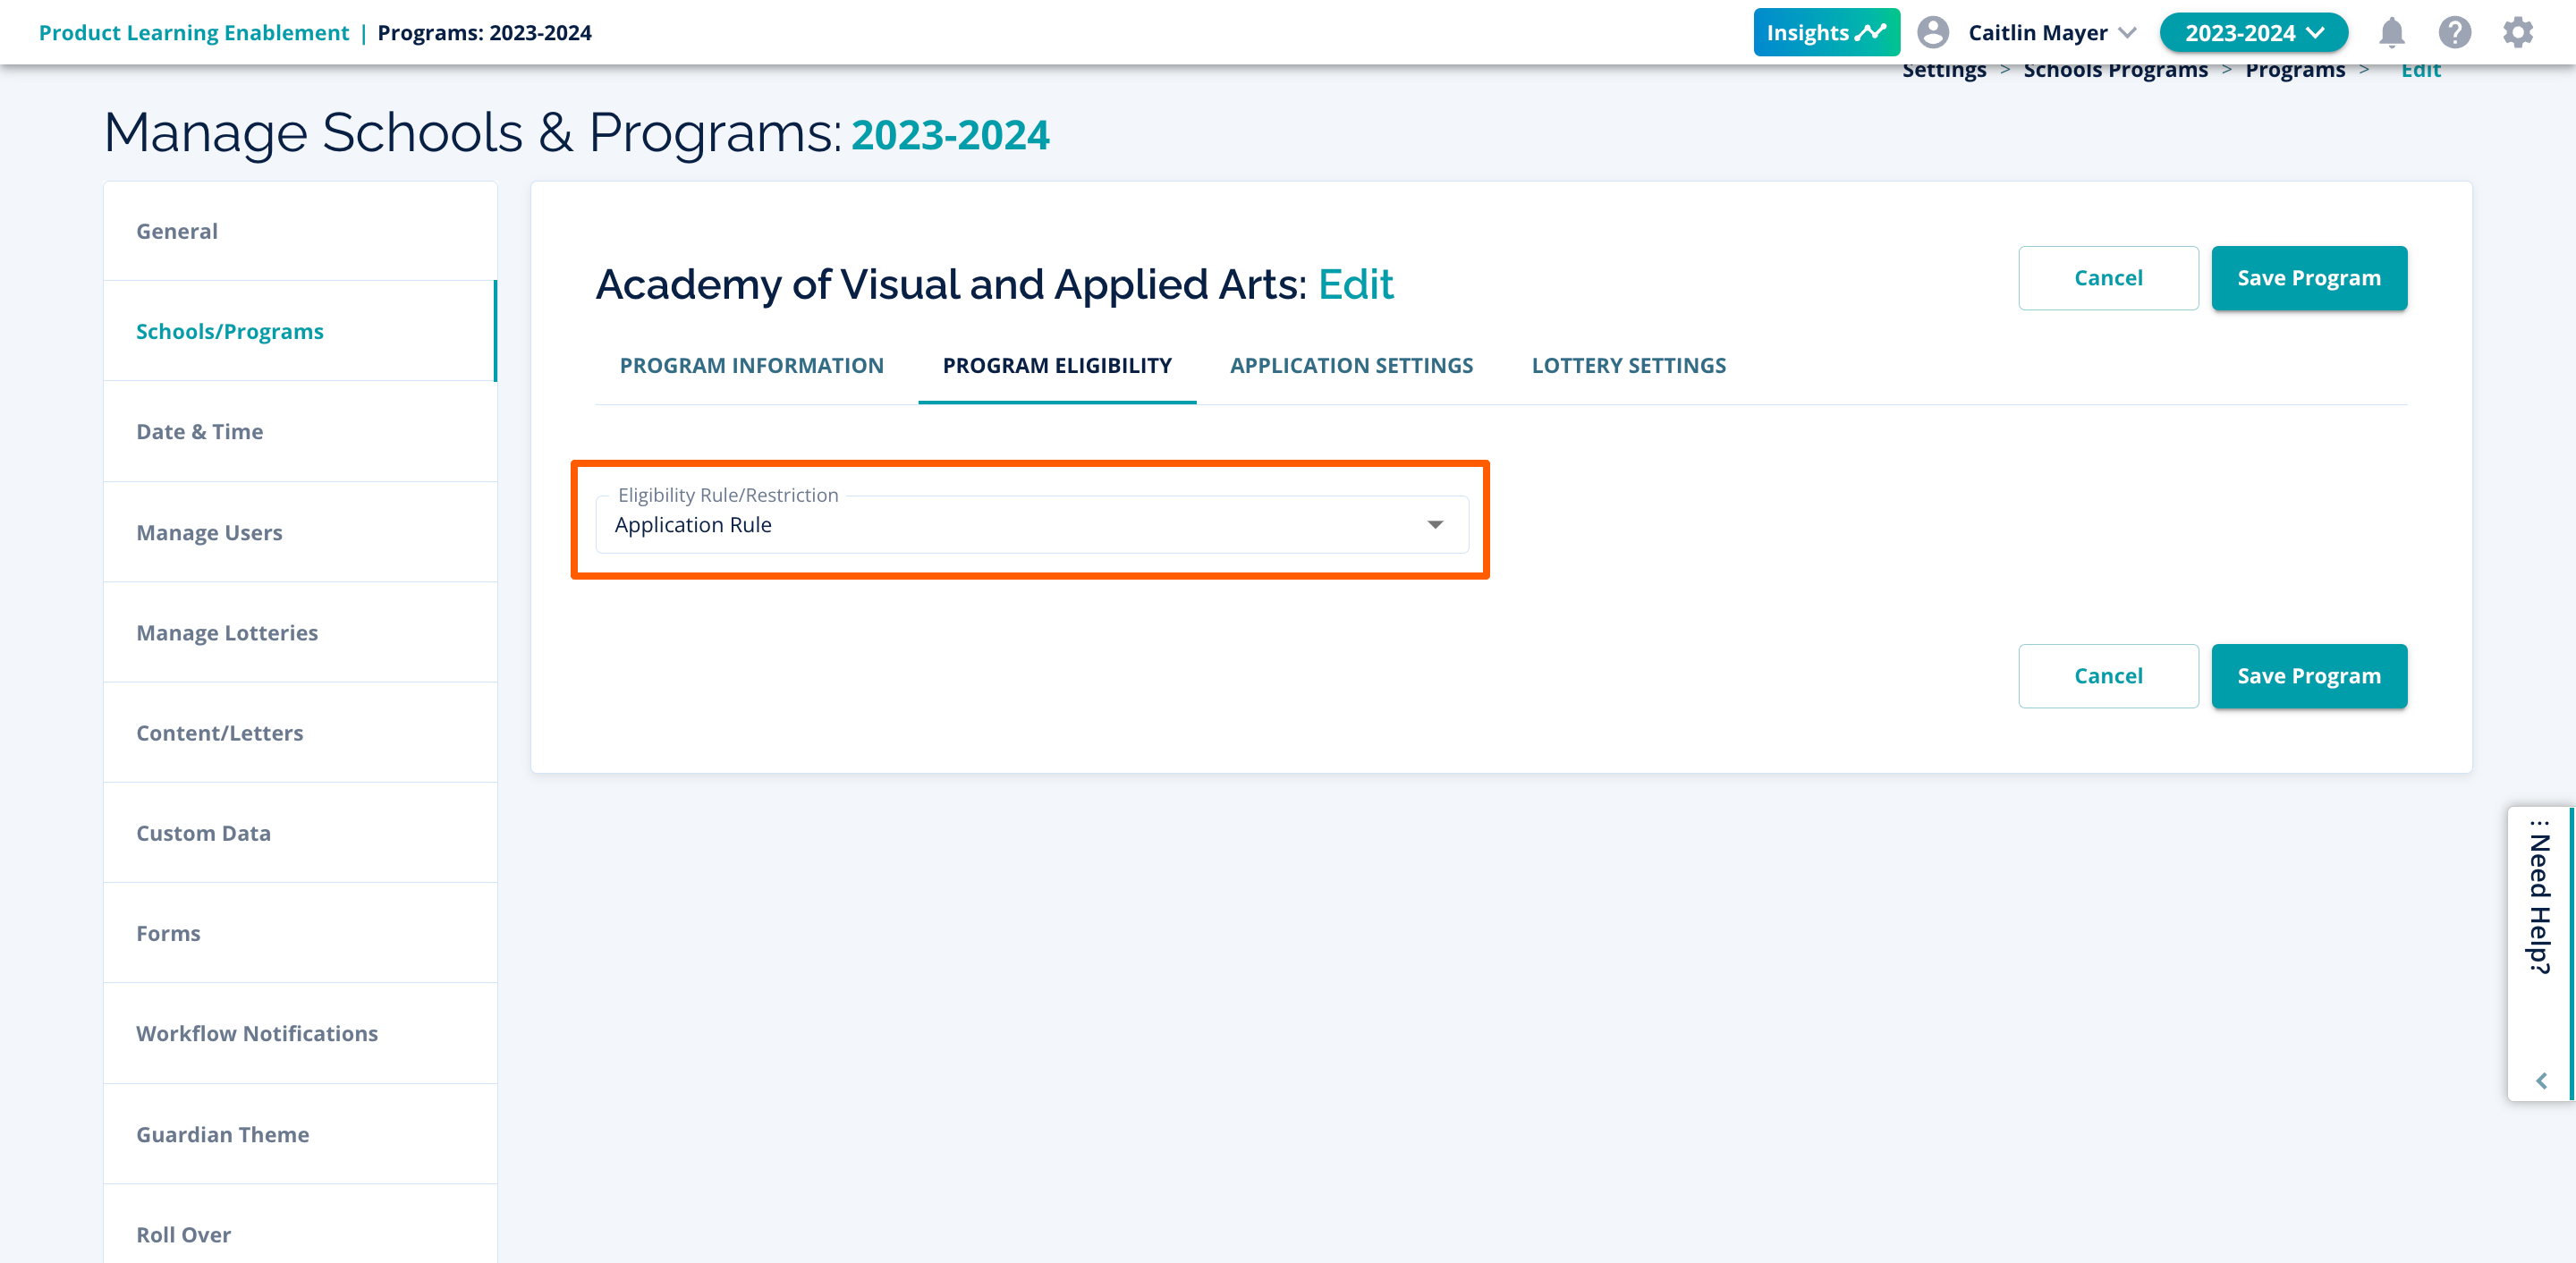Click Product Learning Enablement header link
Image resolution: width=2576 pixels, height=1263 pixels.
coord(194,32)
